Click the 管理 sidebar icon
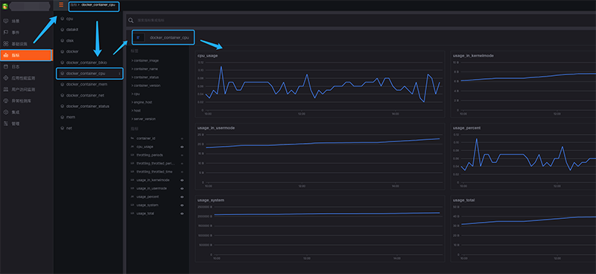 tap(6, 124)
